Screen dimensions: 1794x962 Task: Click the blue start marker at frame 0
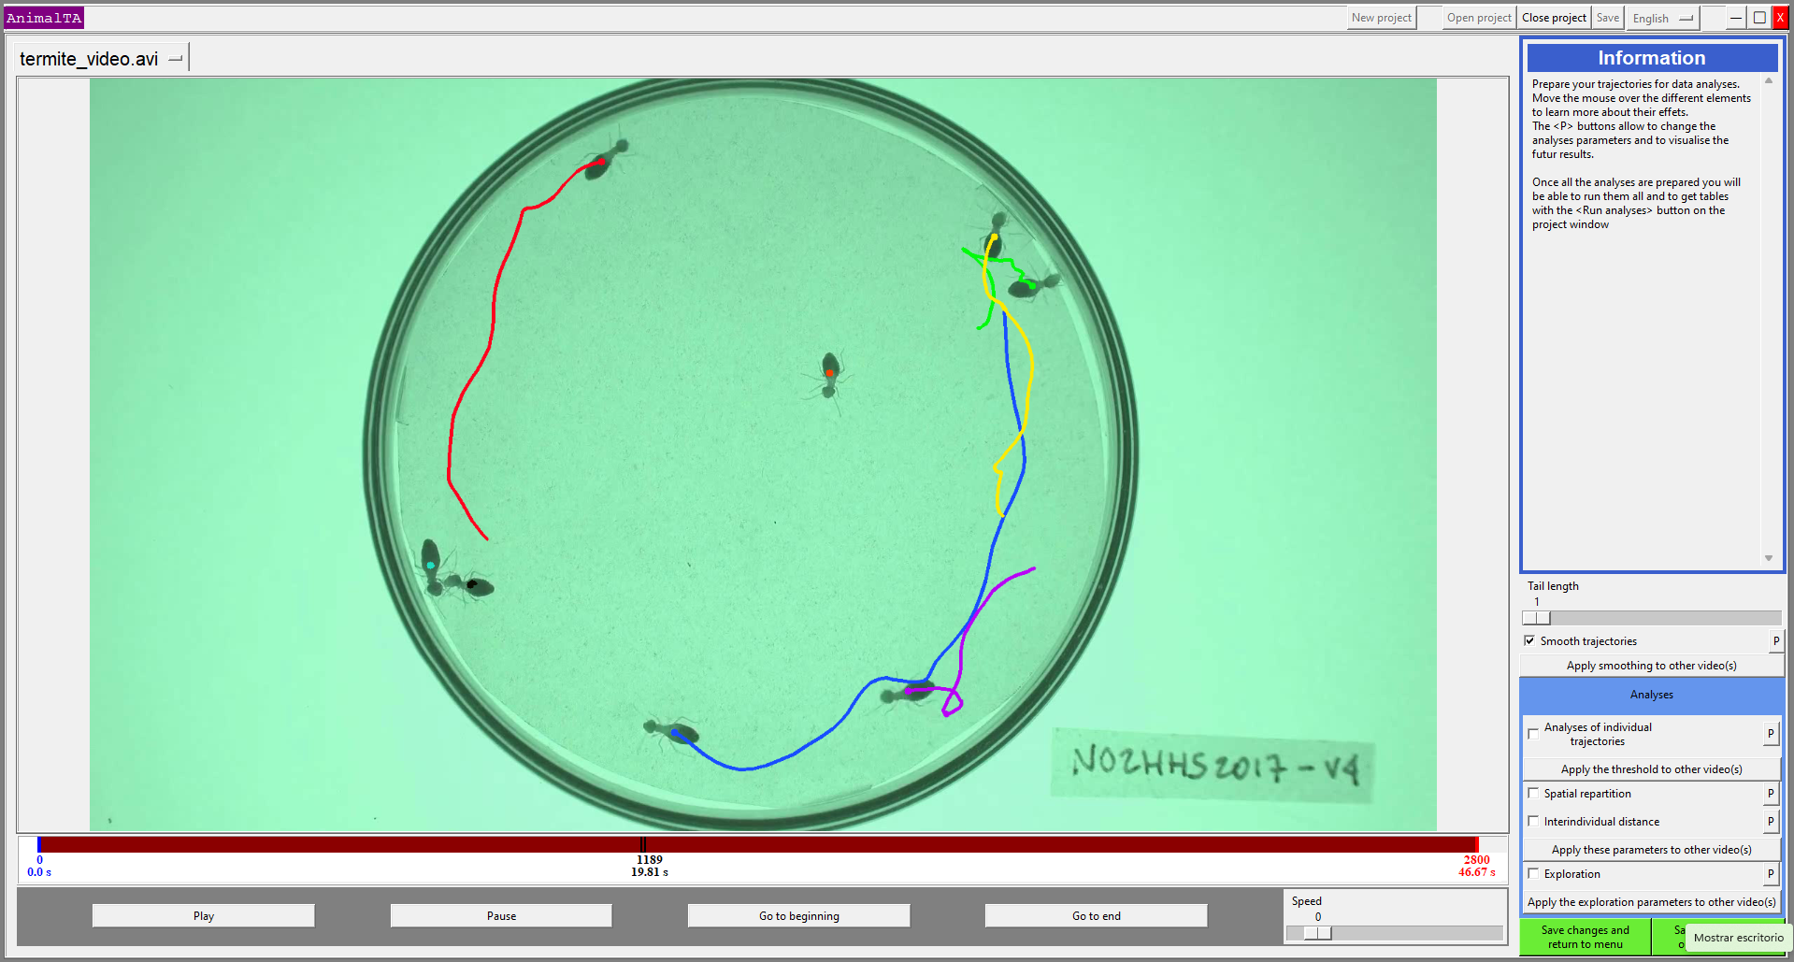pos(39,845)
